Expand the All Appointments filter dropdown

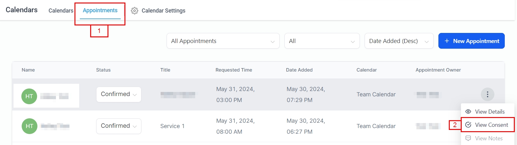[x=223, y=41]
